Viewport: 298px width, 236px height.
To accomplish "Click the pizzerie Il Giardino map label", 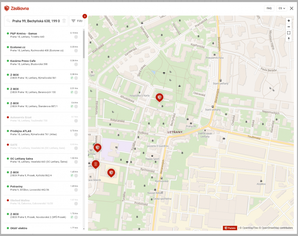I will (158, 146).
